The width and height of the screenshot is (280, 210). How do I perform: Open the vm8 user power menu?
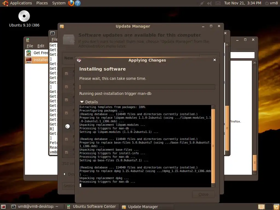tap(272, 3)
